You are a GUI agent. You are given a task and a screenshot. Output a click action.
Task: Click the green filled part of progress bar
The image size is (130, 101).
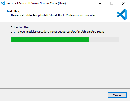coord(50,39)
